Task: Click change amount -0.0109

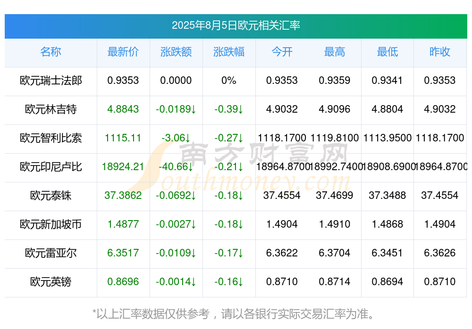Action: coord(176,253)
